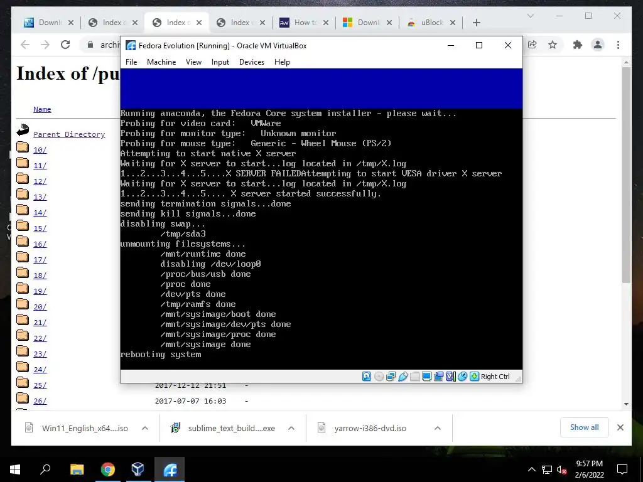Screen dimensions: 643x482
Task: Switch to the Microsoft download Chrome tab
Action: [367, 23]
